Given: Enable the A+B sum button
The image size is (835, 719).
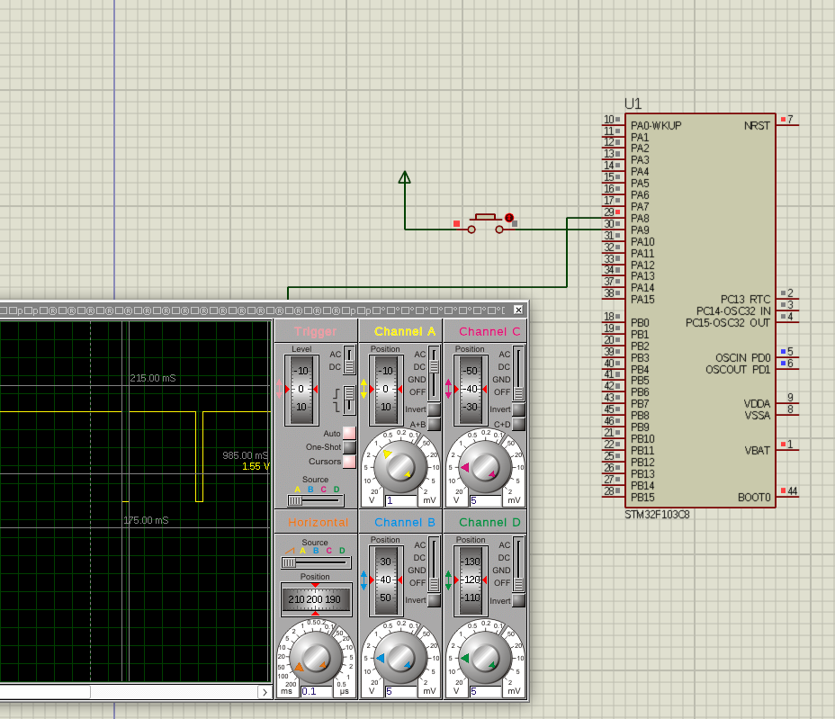Looking at the screenshot, I should pos(434,424).
